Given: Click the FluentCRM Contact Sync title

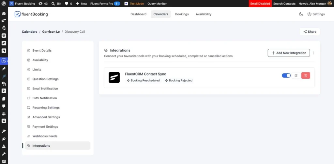Looking at the screenshot, I should (145, 74).
